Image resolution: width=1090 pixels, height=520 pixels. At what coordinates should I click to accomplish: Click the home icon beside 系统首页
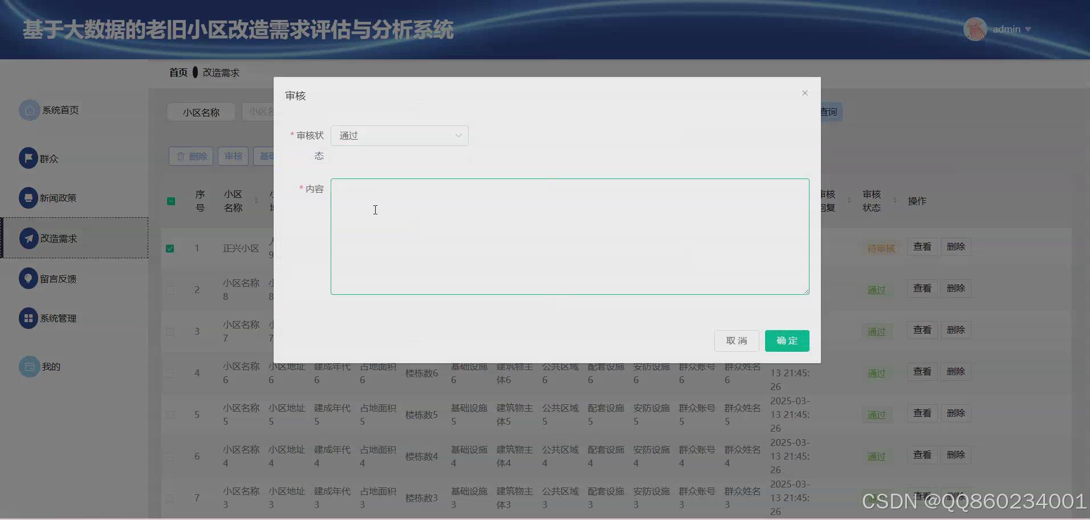[29, 110]
